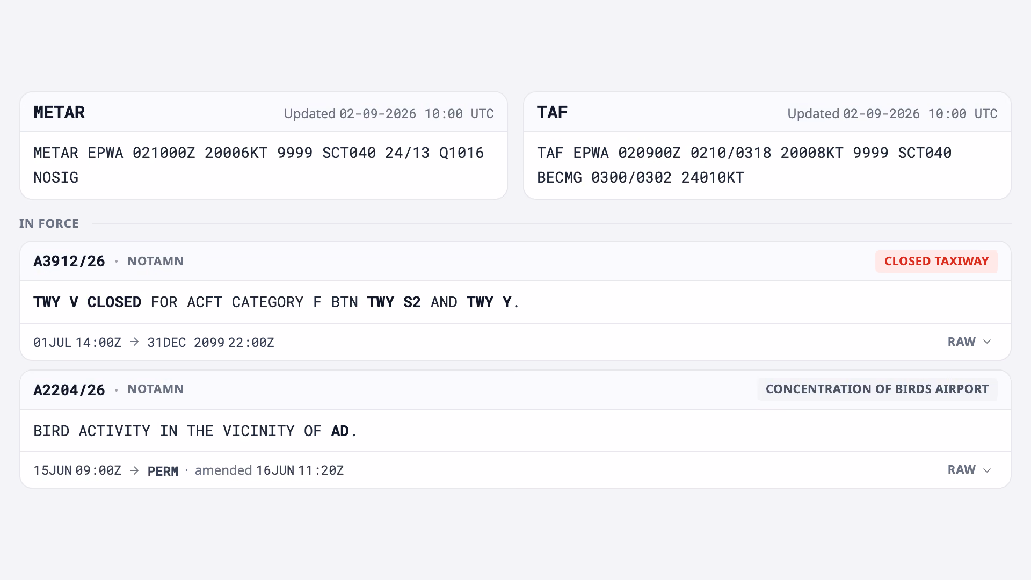Expand RAW text for NOTAM A3912/26
Screen dimensions: 1031x580
pyautogui.click(x=969, y=342)
